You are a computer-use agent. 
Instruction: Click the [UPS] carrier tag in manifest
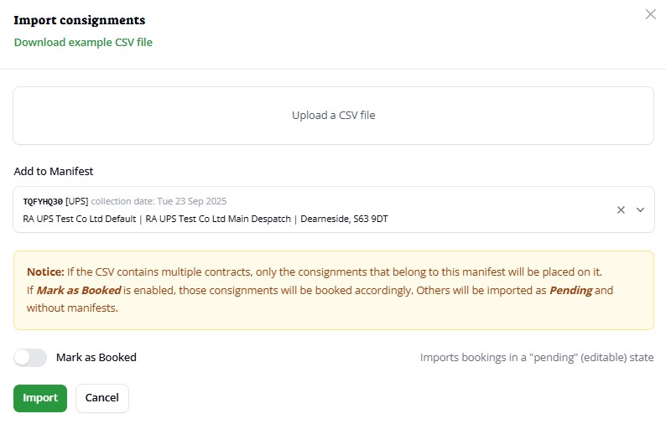tap(76, 201)
